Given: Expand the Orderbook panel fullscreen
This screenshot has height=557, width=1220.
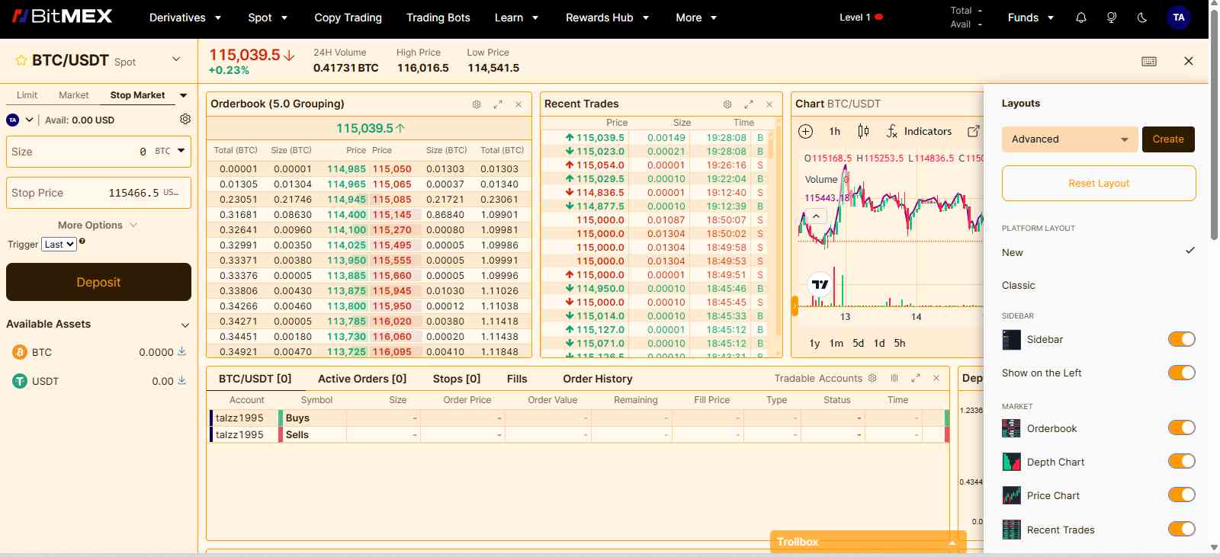Looking at the screenshot, I should pyautogui.click(x=498, y=104).
